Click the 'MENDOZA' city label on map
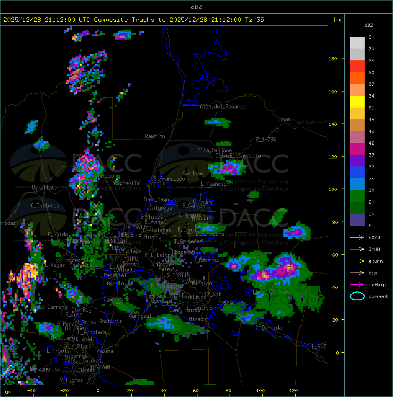The height and width of the screenshot is (397, 393). (x=115, y=240)
